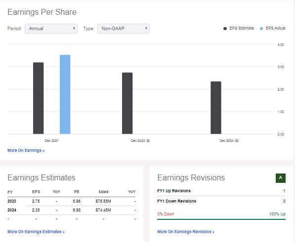This screenshot has width=295, height=242.
Task: Open the Type dropdown set to Non-GAAP
Action: point(124,29)
